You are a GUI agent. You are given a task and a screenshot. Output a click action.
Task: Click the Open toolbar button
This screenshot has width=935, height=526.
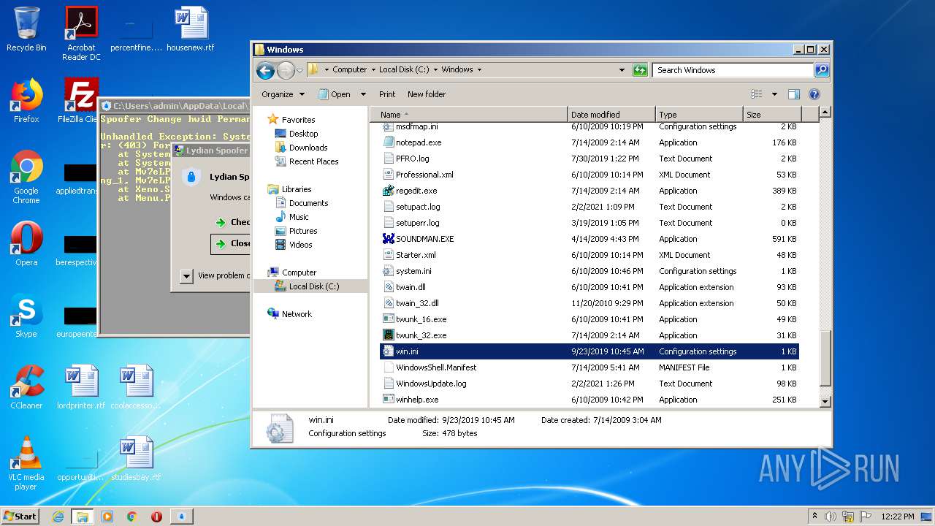[335, 94]
